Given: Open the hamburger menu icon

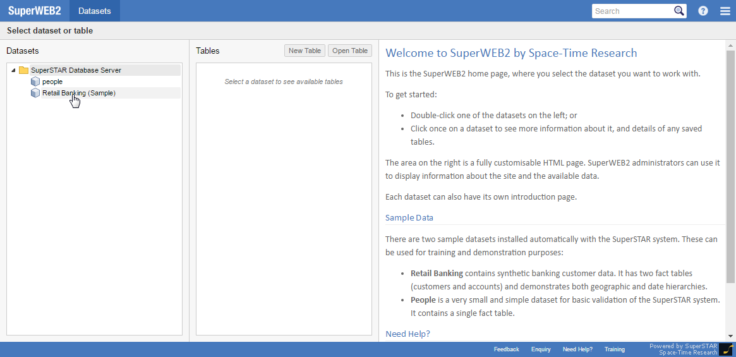Looking at the screenshot, I should point(725,11).
